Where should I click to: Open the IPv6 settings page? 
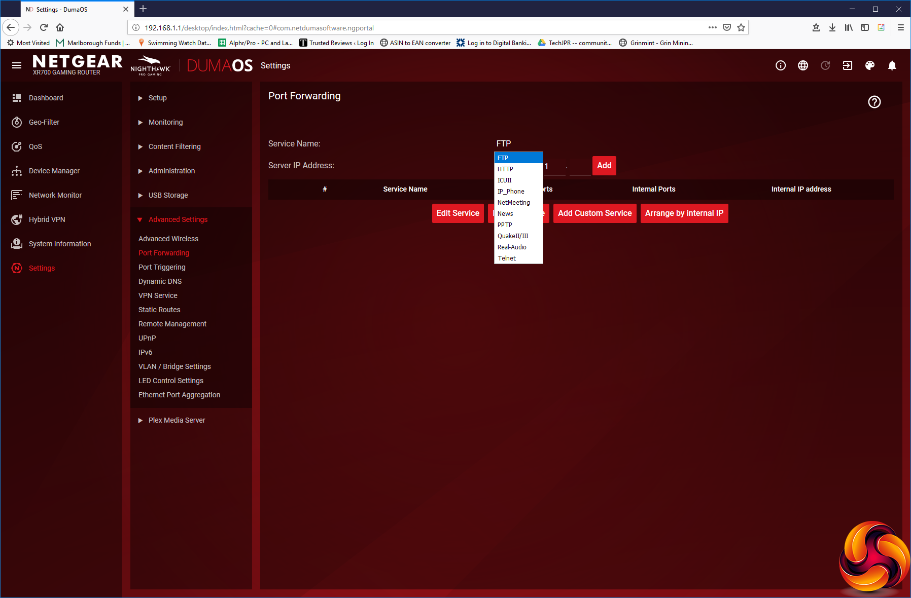[145, 352]
